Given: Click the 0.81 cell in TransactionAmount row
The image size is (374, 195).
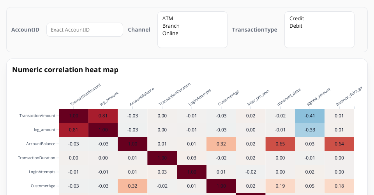Looking at the screenshot, I should point(103,116).
